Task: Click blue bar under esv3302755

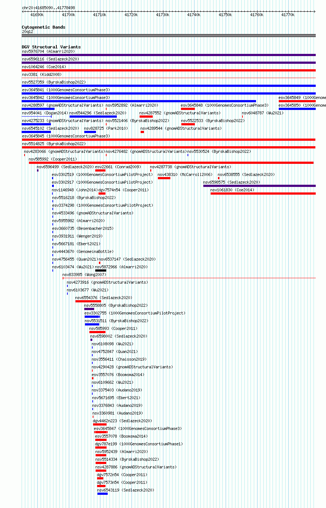Action: [x=92, y=317]
